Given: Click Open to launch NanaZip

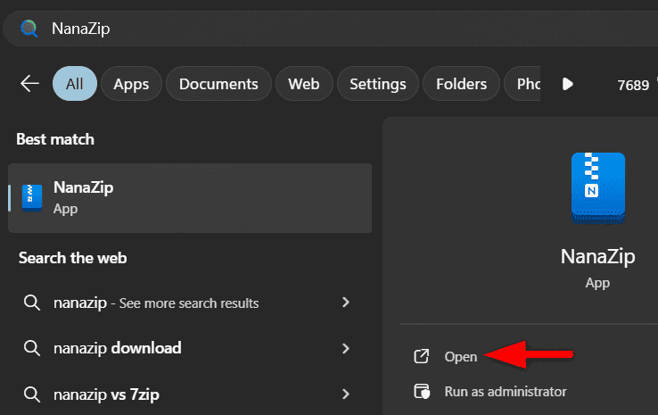Looking at the screenshot, I should 461,357.
